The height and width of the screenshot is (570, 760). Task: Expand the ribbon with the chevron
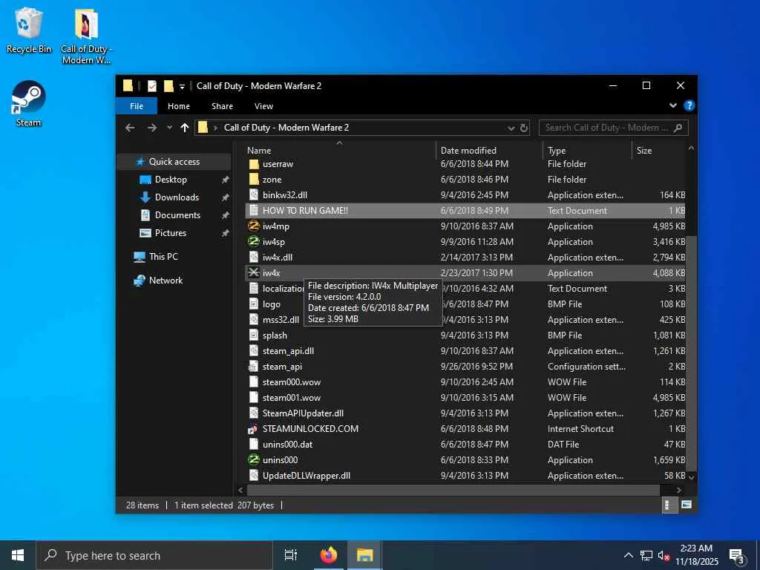coord(672,105)
